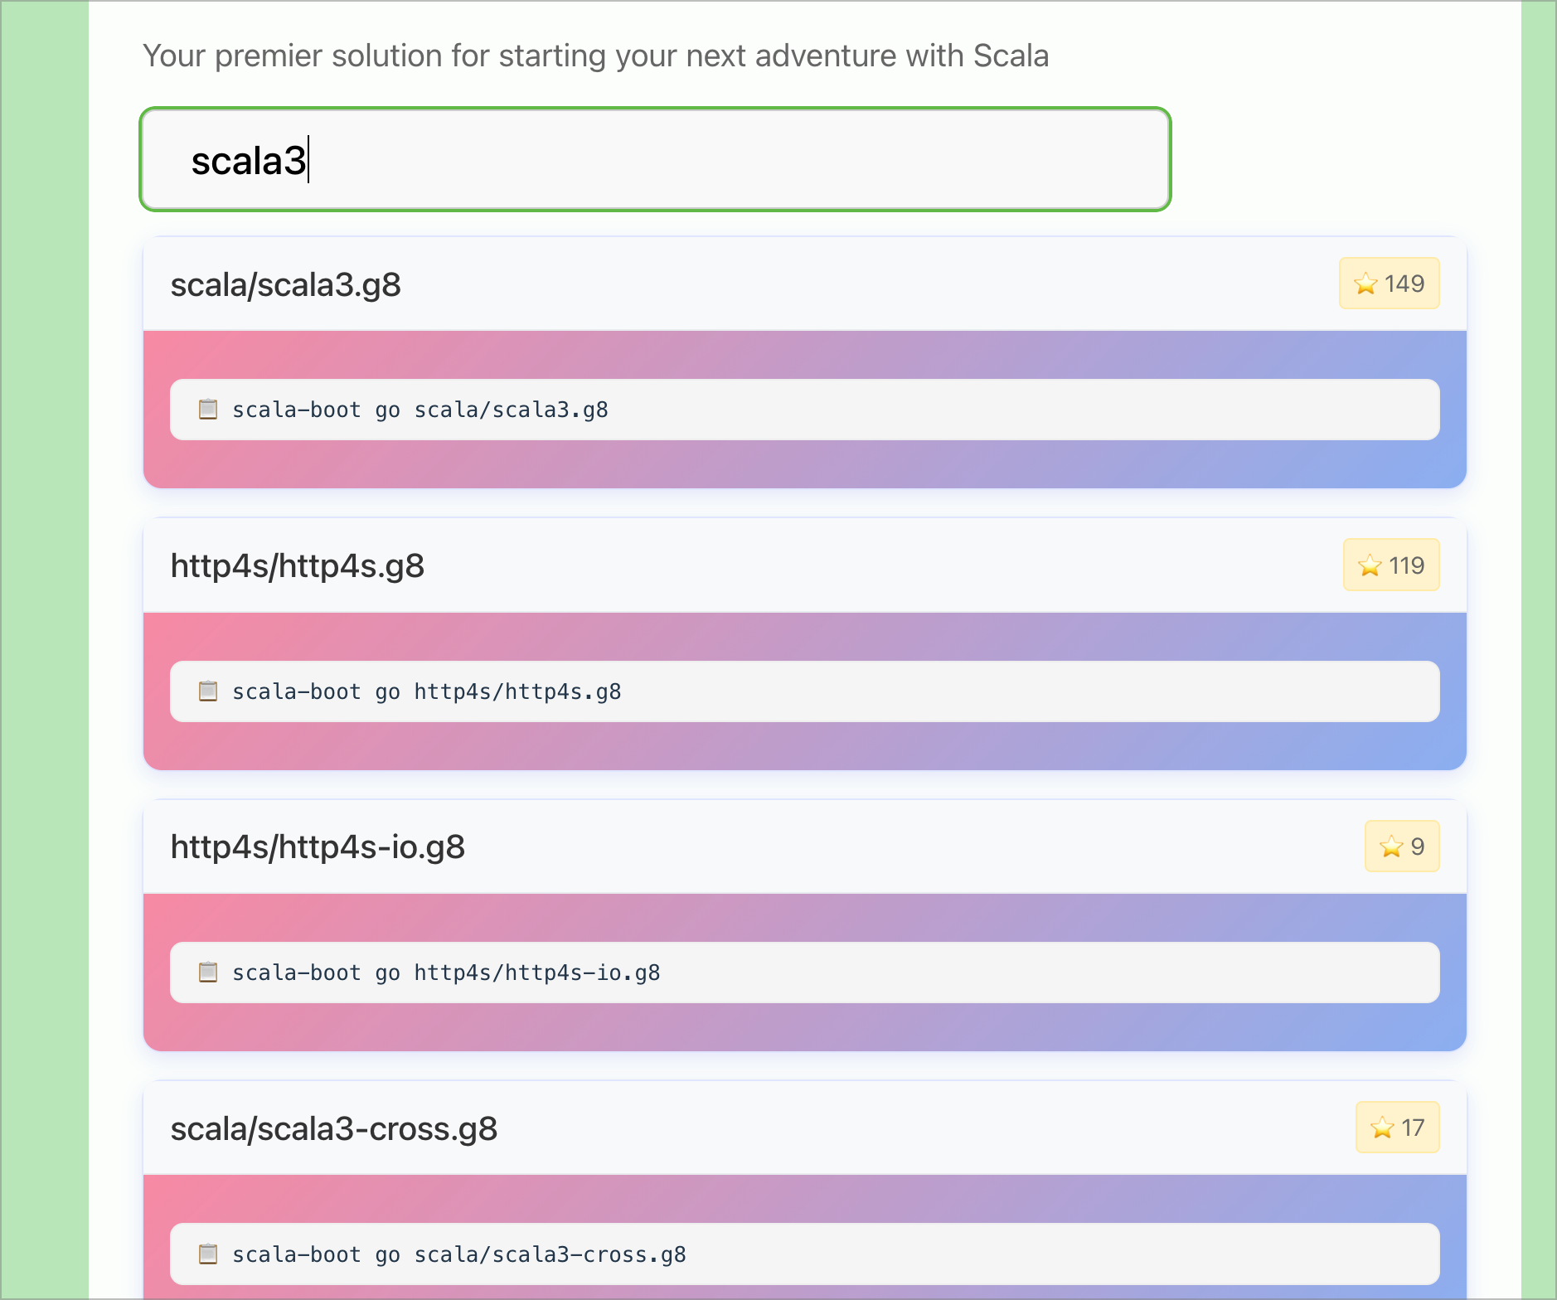
Task: Click the premier solution tagline text
Action: pos(595,56)
